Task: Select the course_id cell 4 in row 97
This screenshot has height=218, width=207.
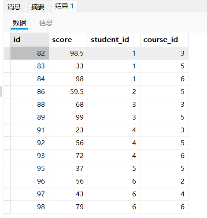Action: tap(164, 194)
